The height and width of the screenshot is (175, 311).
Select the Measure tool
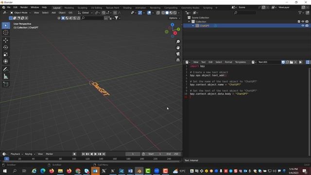pos(5,76)
